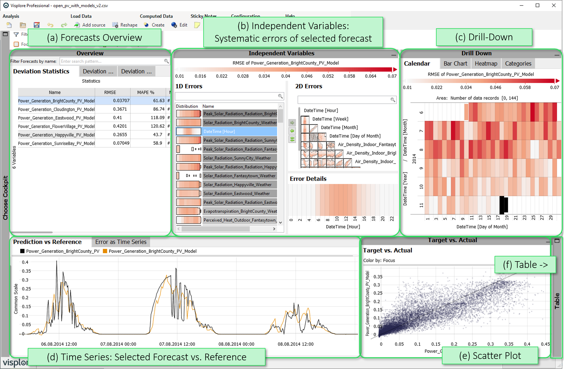Screen dimensions: 564x369
Task: Click the Reshape data toolbar icon
Action: pos(115,25)
